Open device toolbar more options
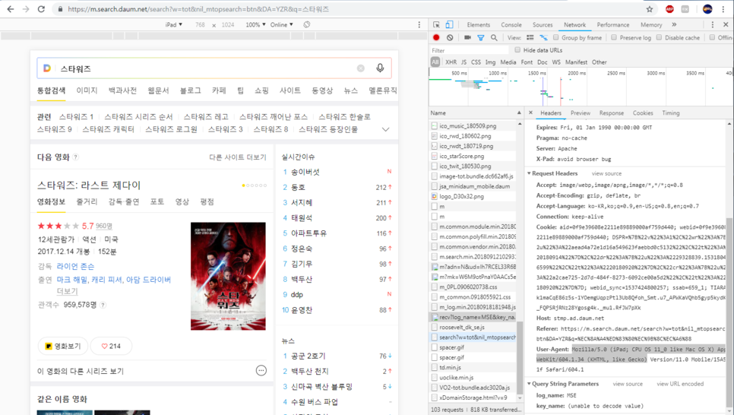The image size is (734, 415). point(419,24)
